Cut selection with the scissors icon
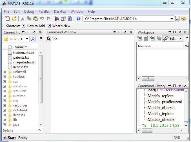Viewport: 191px width, 142px height. 23,19
